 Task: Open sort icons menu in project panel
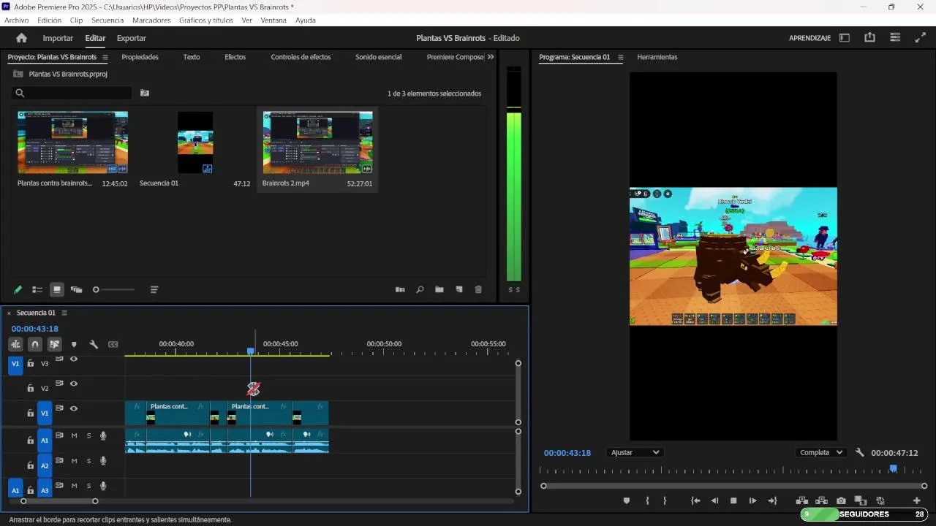pyautogui.click(x=154, y=290)
